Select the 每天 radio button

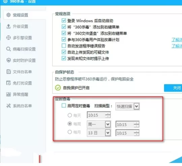pyautogui.click(x=70, y=115)
